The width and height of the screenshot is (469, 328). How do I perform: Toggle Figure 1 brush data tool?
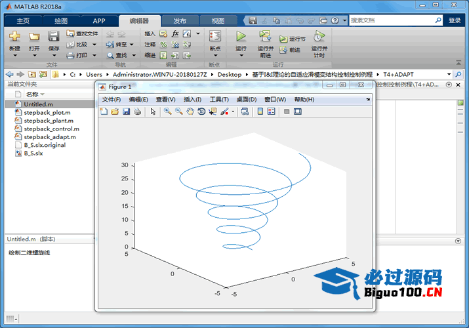[224, 112]
